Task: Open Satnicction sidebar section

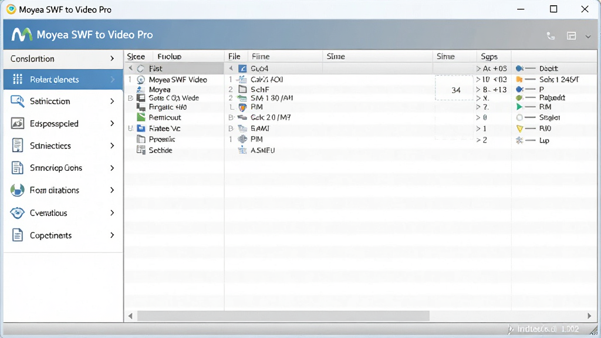Action: (x=63, y=101)
